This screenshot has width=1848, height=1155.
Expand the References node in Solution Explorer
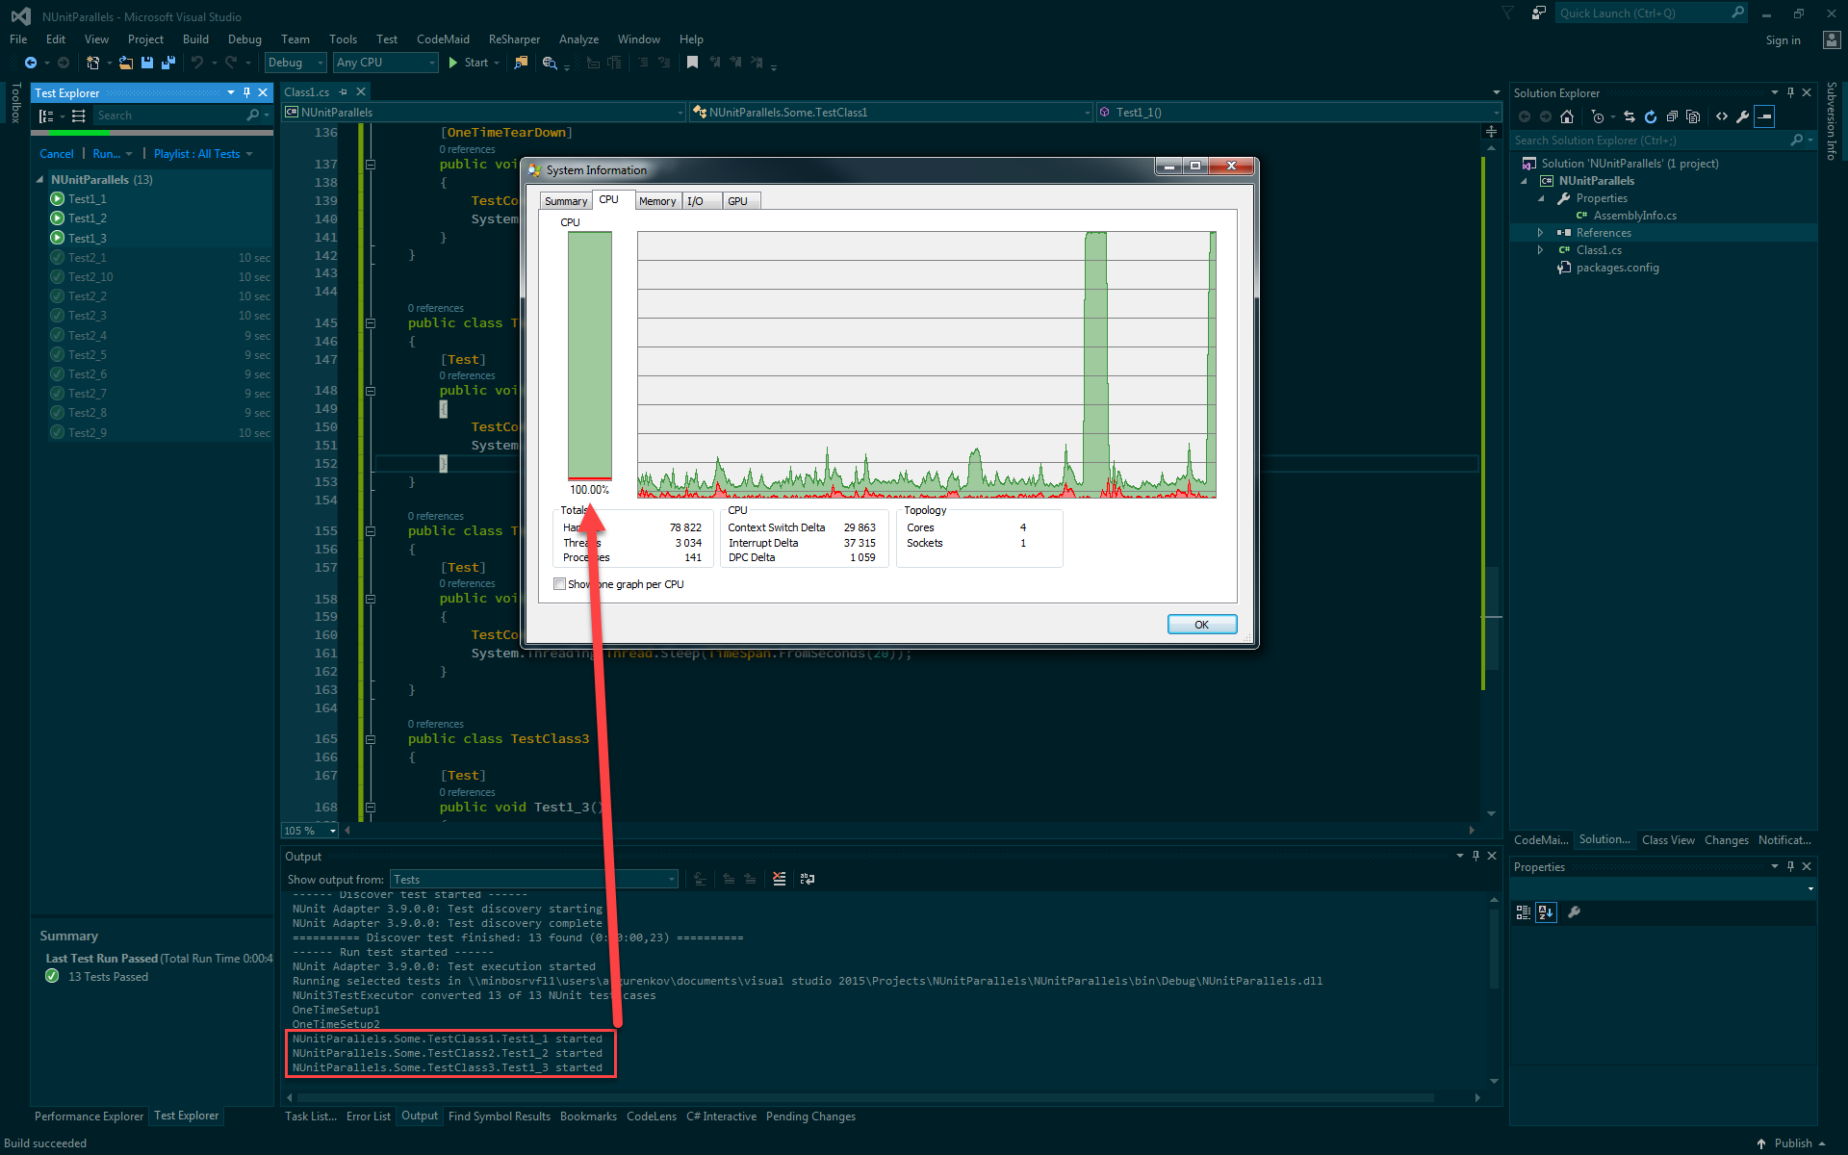tap(1540, 233)
